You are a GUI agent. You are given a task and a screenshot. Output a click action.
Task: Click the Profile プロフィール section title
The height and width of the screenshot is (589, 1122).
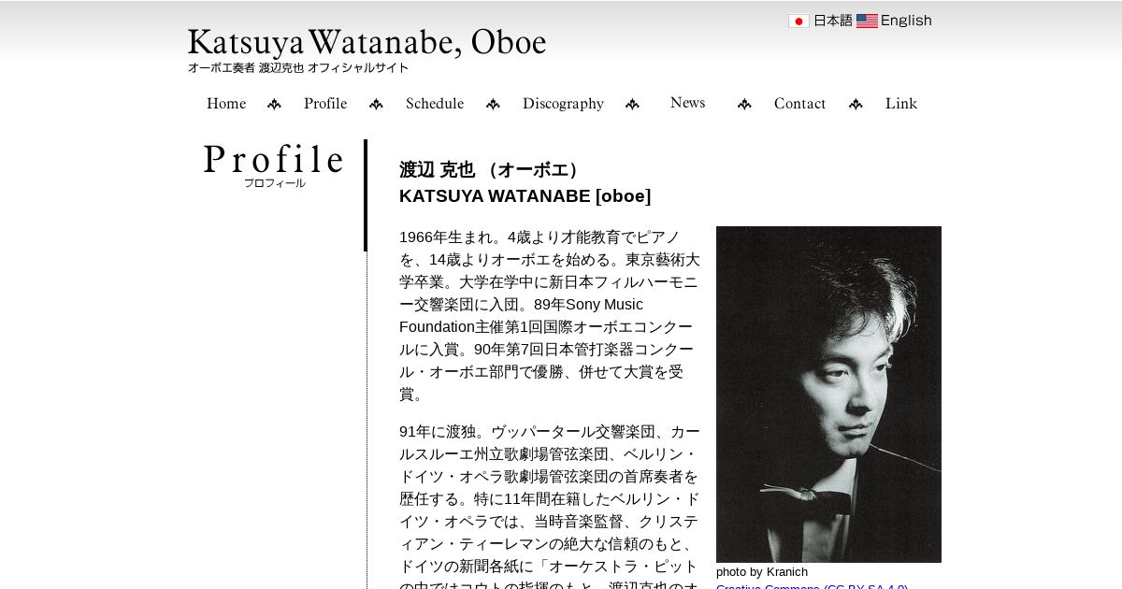coord(274,166)
